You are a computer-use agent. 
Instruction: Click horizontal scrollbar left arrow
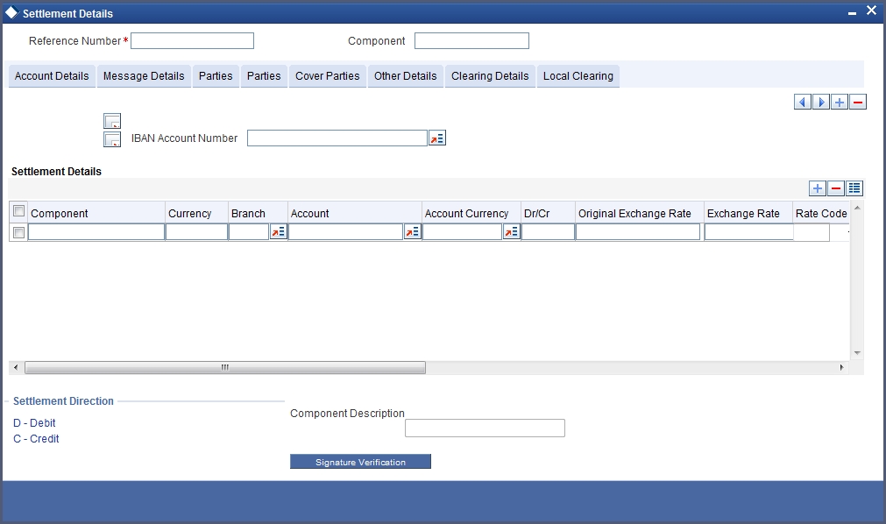coord(15,367)
